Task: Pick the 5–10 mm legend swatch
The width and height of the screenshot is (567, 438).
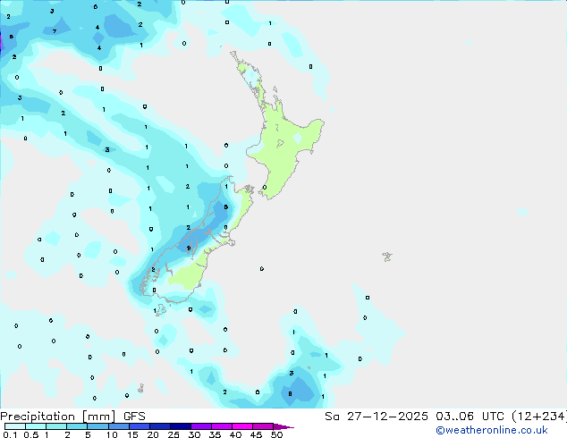Action: pyautogui.click(x=97, y=426)
